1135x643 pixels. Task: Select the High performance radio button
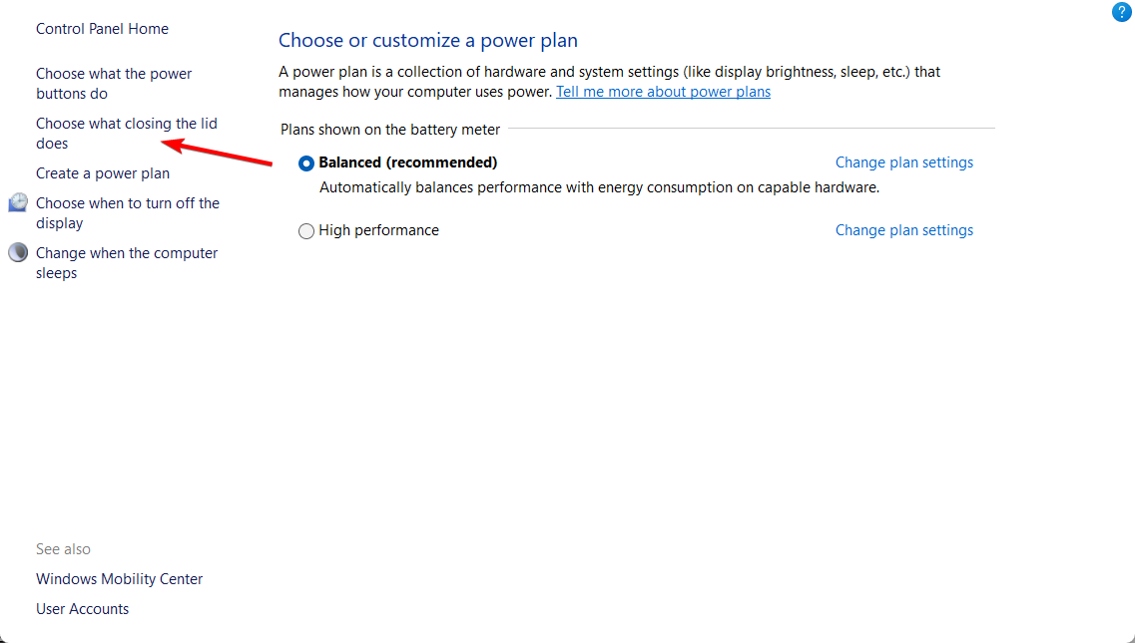point(306,230)
